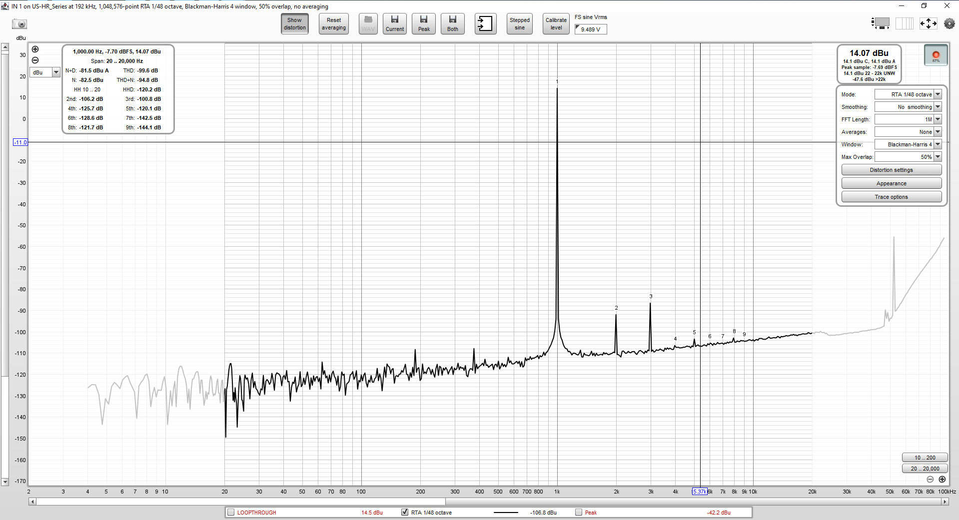Open Window Blackman-Harris dropdown

point(908,144)
